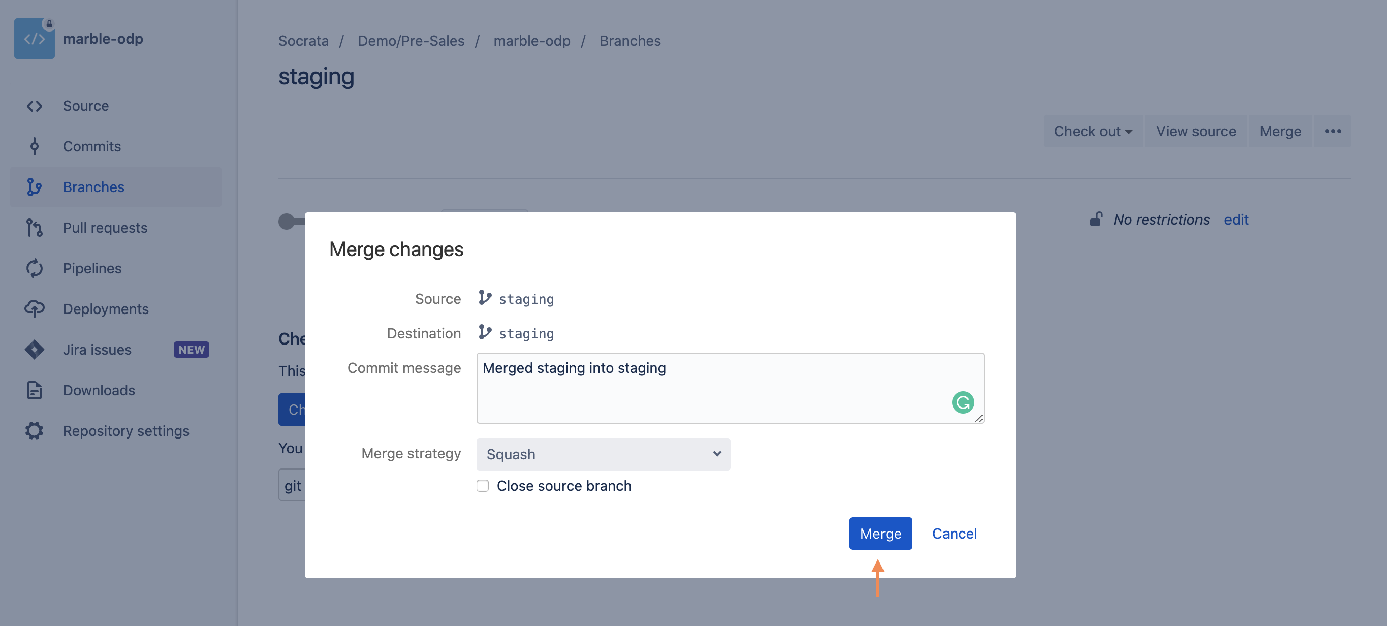Click the Merge button in page toolbar

[x=1280, y=131]
